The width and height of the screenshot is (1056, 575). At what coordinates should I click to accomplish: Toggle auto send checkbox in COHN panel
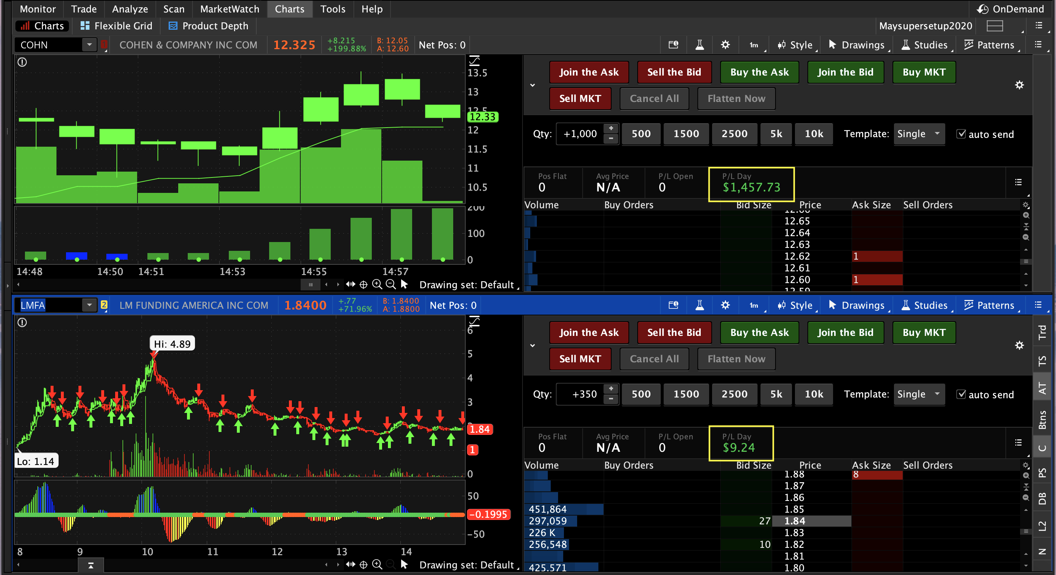[961, 134]
